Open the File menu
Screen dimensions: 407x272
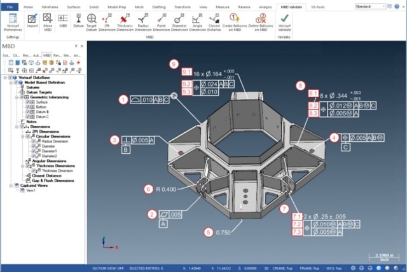[9, 5]
